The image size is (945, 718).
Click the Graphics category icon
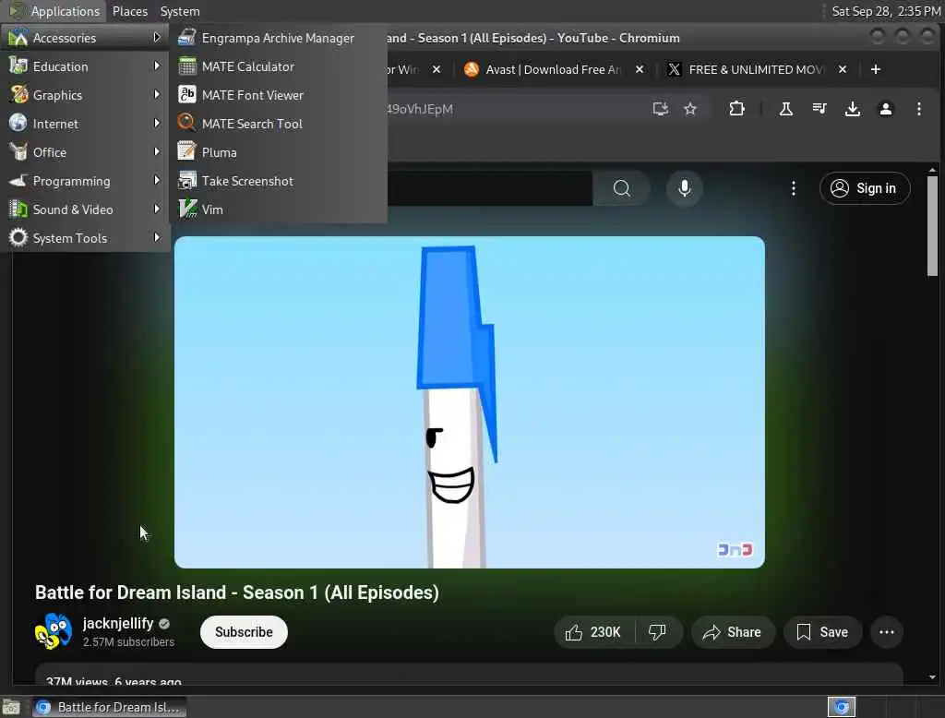click(18, 95)
